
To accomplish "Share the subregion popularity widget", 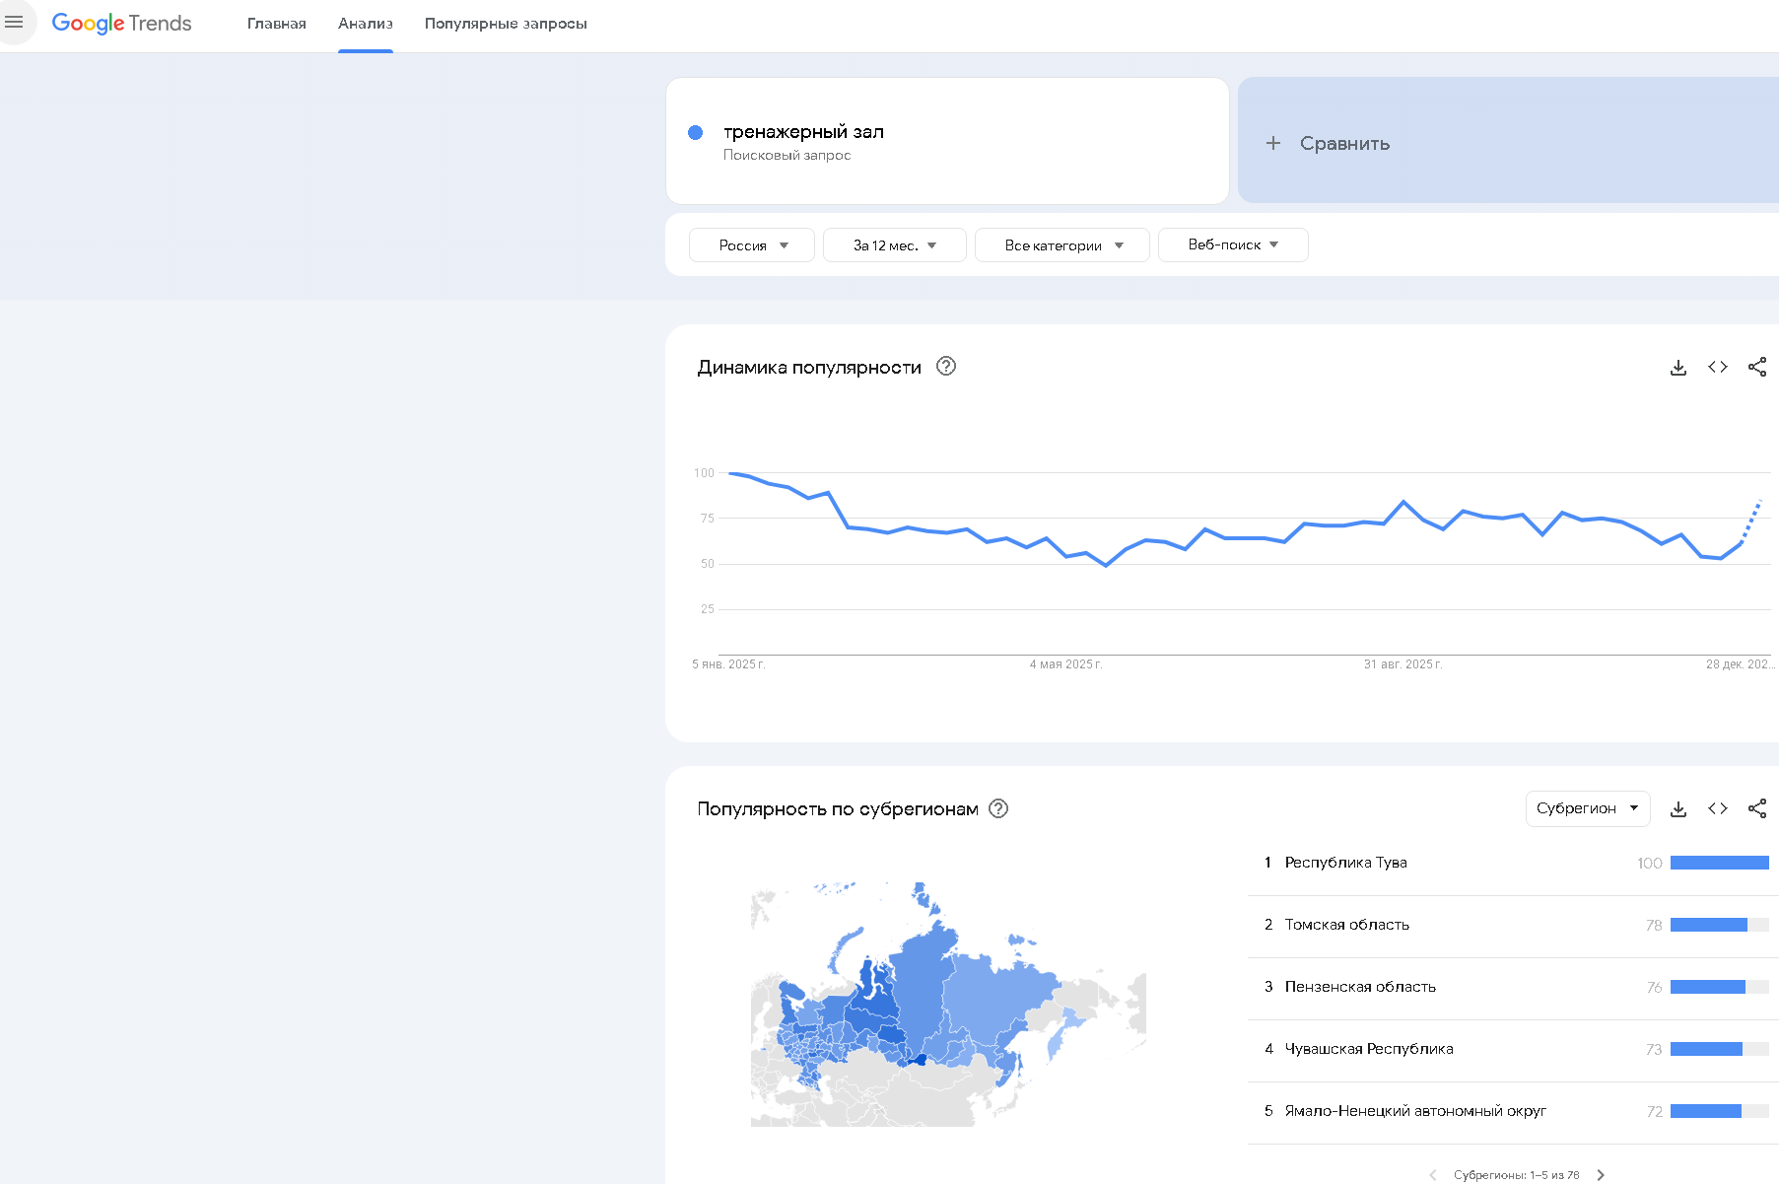I will click(1757, 808).
